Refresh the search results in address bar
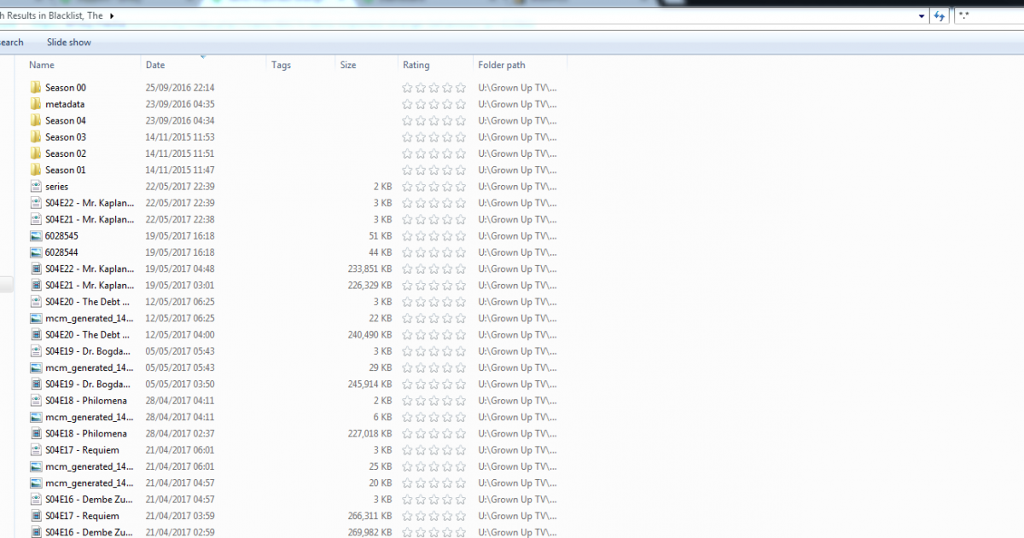This screenshot has width=1024, height=538. (940, 16)
